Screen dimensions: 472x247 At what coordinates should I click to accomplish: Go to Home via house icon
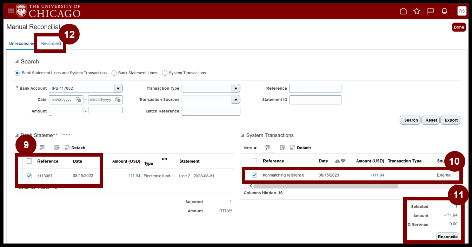pos(403,11)
